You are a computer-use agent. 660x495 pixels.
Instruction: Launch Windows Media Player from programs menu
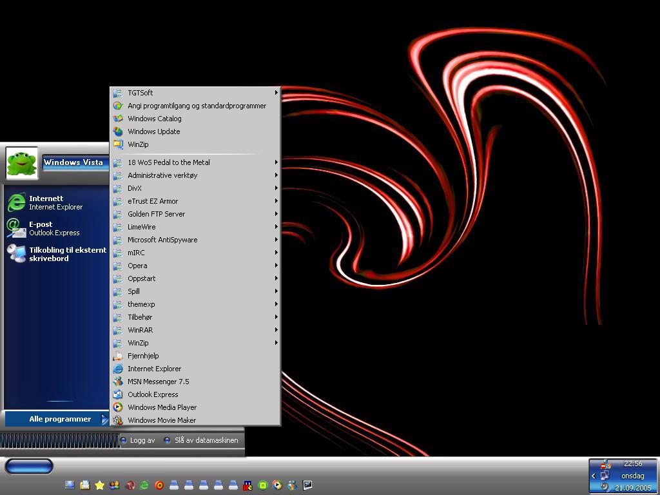click(x=195, y=407)
